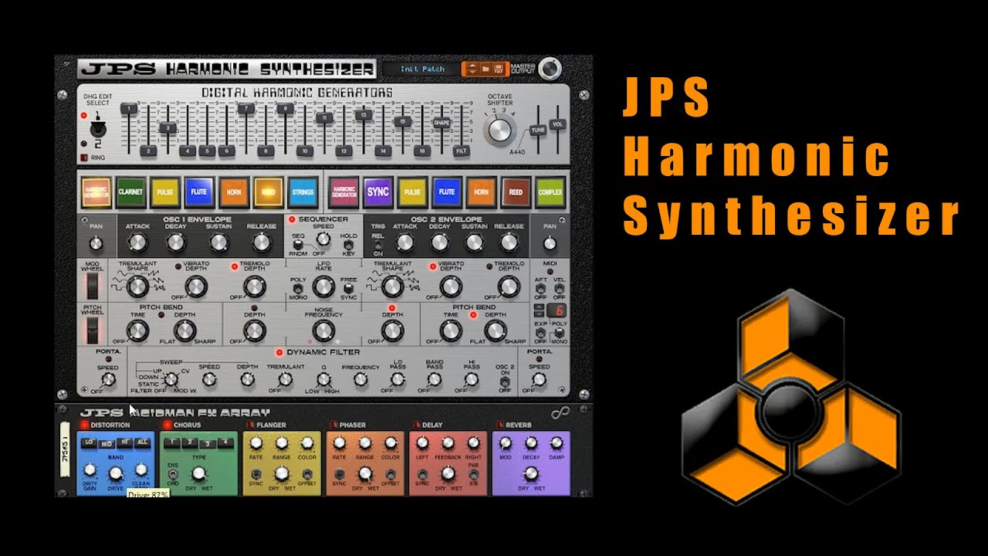The height and width of the screenshot is (556, 988).
Task: Toggle the MIDI EXP switch
Action: click(540, 331)
